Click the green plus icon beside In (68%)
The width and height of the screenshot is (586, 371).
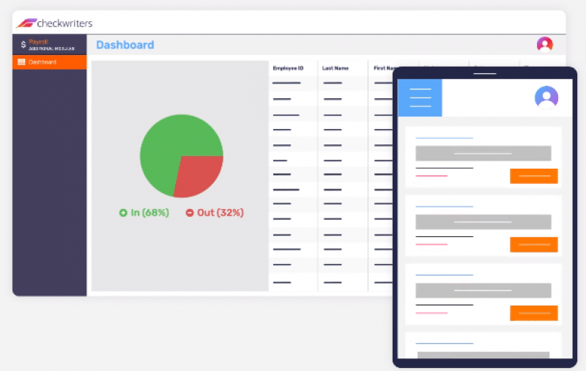[123, 213]
